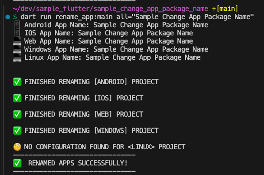Click the green dollar prompt symbol
Image resolution: width=264 pixels, height=175 pixels.
[x=15, y=17]
